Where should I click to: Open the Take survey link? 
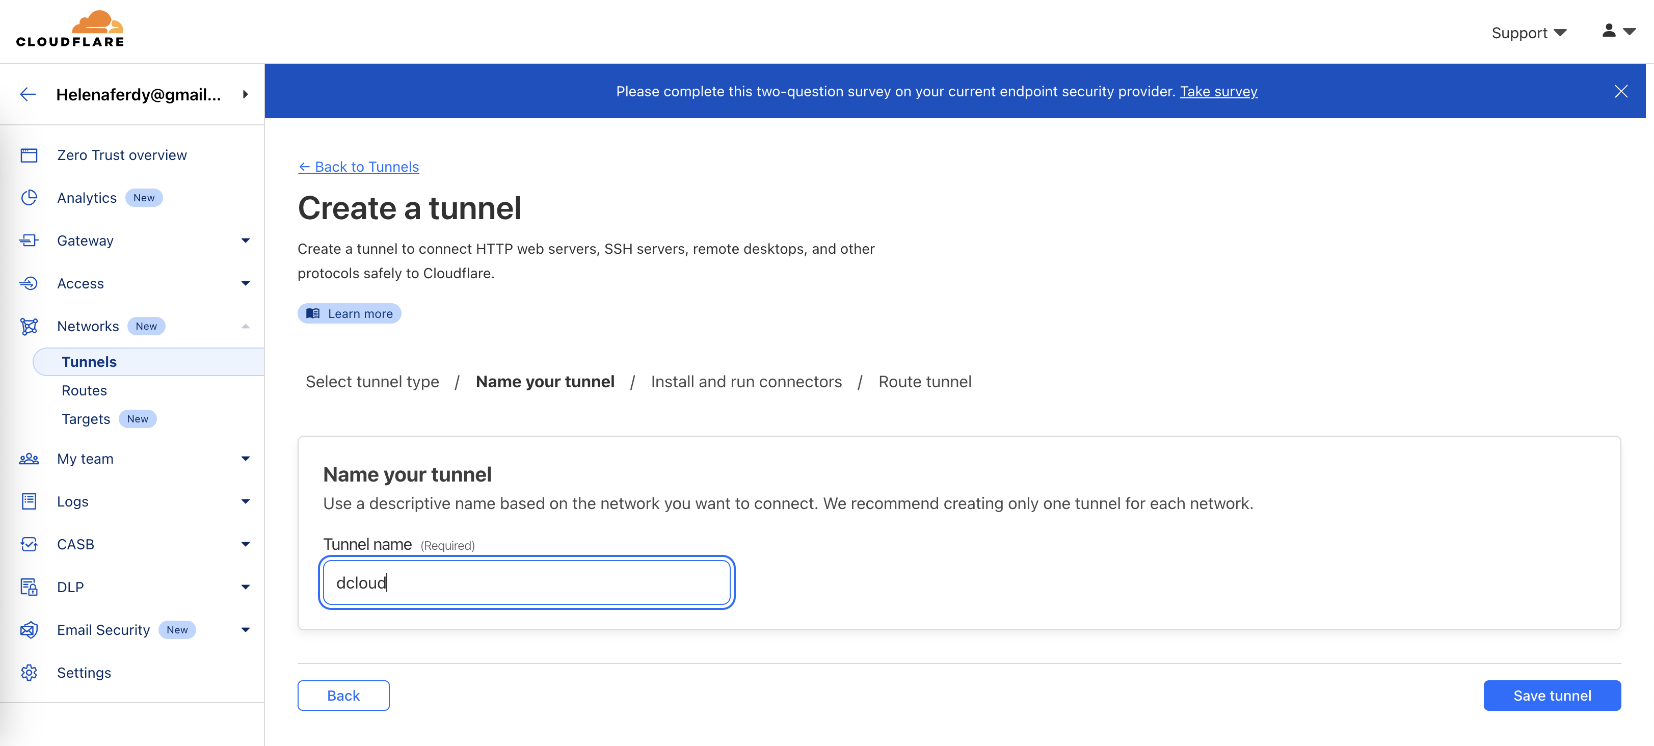click(1218, 91)
